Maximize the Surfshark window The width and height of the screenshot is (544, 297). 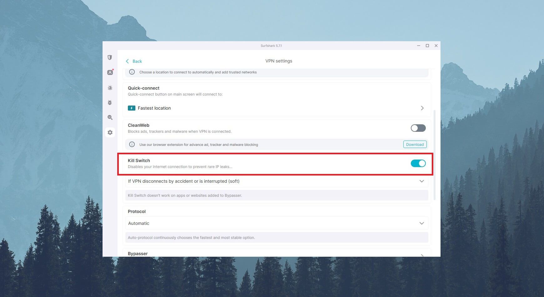click(427, 46)
